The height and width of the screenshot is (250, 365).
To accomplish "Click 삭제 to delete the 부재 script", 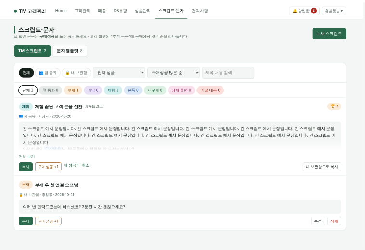I will click(x=334, y=221).
